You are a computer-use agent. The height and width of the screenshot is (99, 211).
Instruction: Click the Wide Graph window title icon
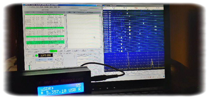click(x=103, y=6)
